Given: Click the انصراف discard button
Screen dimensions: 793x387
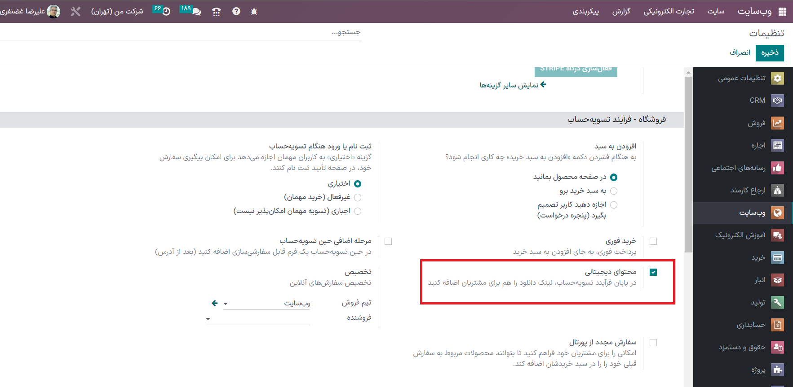Looking at the screenshot, I should click(740, 52).
